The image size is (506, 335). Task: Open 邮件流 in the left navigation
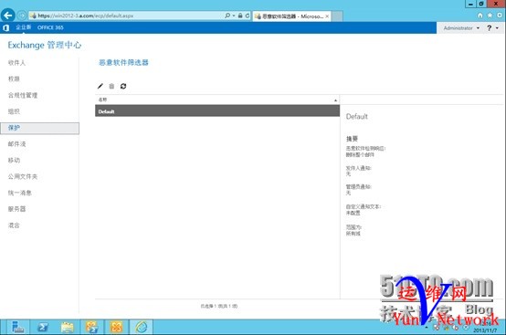pos(16,144)
